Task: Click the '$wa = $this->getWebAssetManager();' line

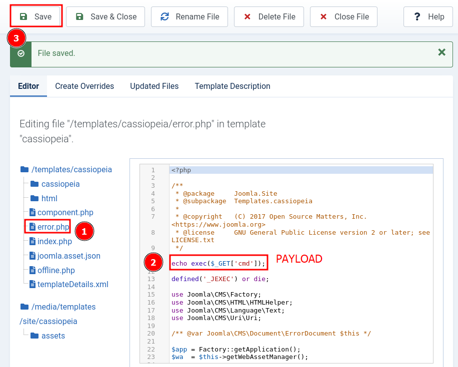Action: pyautogui.click(x=239, y=357)
